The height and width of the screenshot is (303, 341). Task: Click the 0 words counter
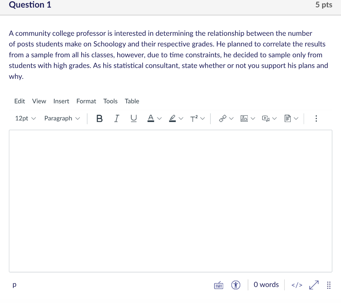point(266,285)
